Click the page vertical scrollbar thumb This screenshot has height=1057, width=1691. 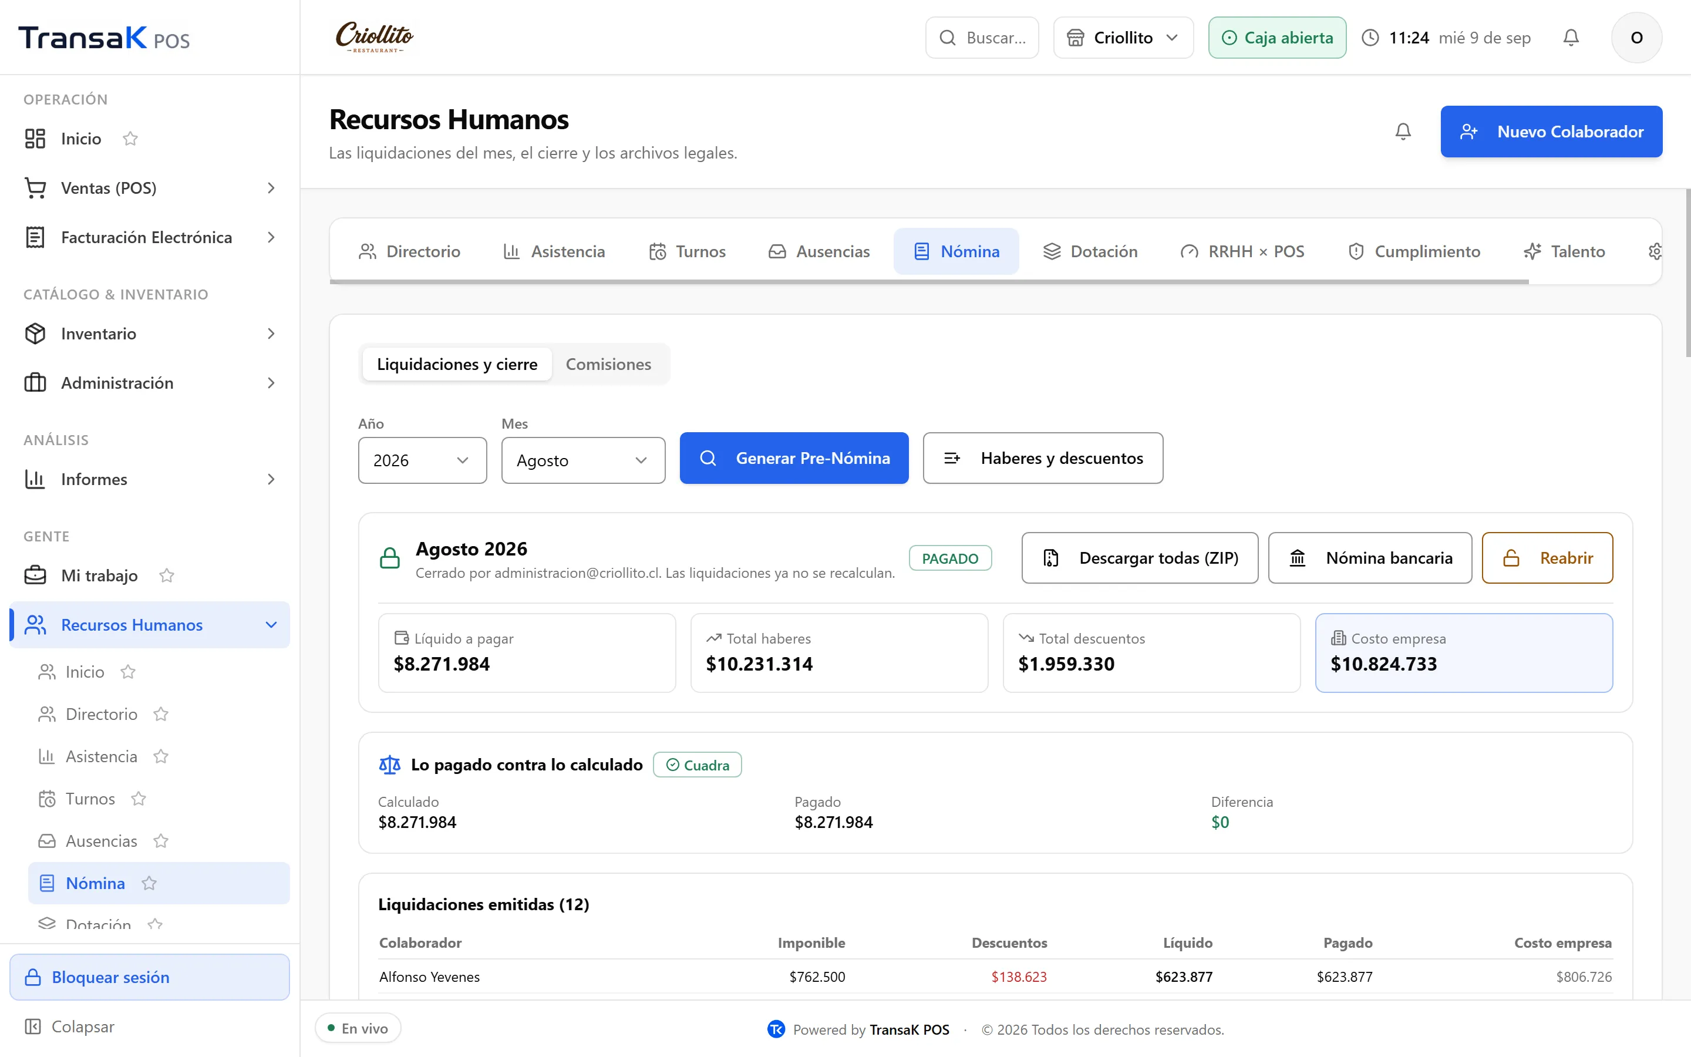(x=1687, y=272)
